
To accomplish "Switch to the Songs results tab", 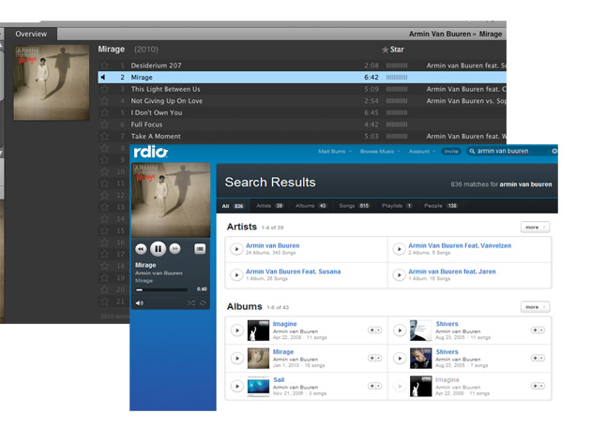I will (355, 206).
